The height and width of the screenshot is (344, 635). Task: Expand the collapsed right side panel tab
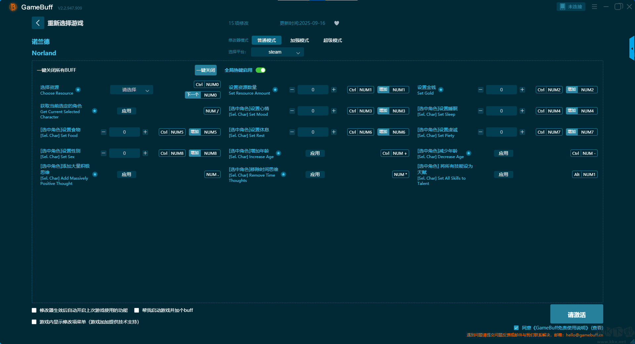coord(632,48)
